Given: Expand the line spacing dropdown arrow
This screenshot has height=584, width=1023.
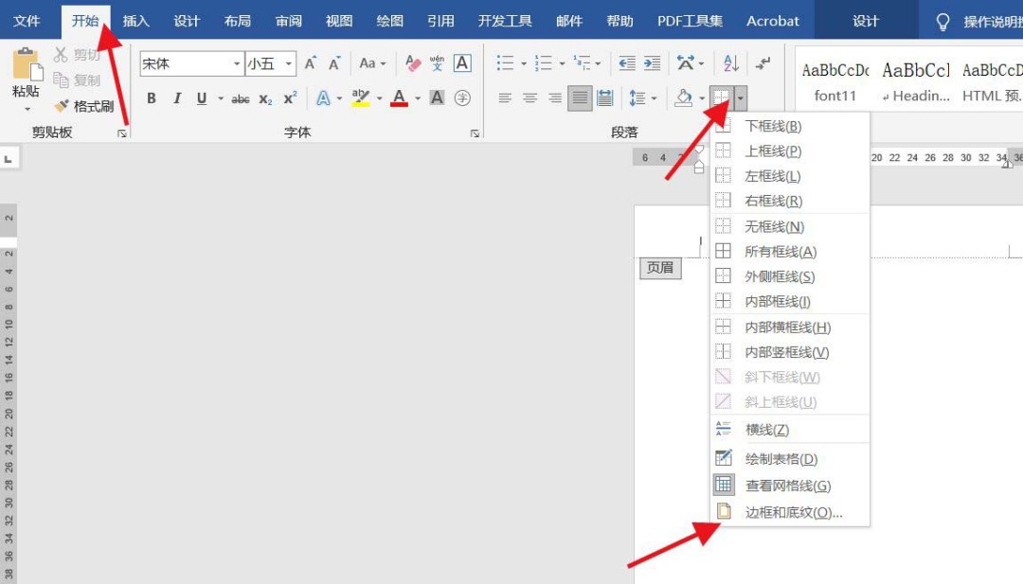Looking at the screenshot, I should coord(654,97).
